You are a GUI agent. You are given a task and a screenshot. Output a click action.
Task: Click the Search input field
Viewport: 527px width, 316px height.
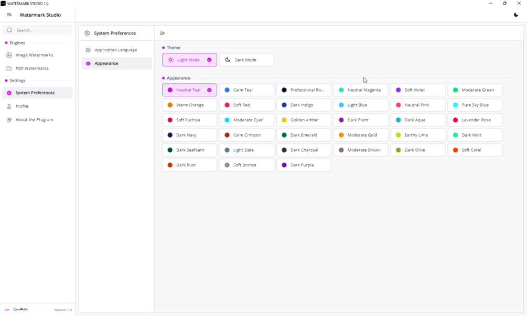point(38,30)
